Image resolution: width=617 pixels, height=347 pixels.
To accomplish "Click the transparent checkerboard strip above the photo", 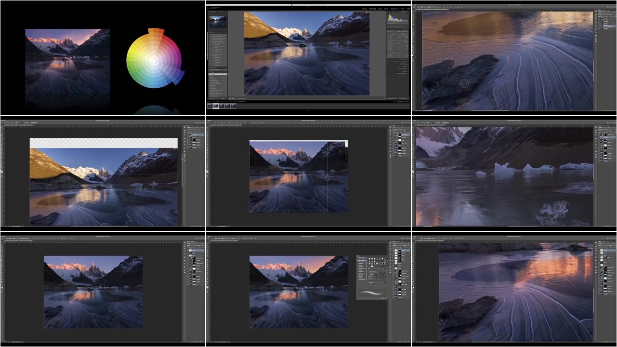I will 104,143.
